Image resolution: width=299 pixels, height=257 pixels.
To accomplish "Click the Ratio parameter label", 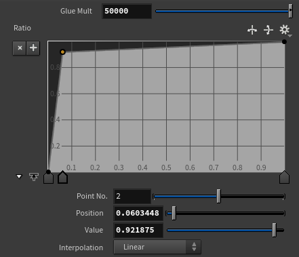I will (x=22, y=28).
